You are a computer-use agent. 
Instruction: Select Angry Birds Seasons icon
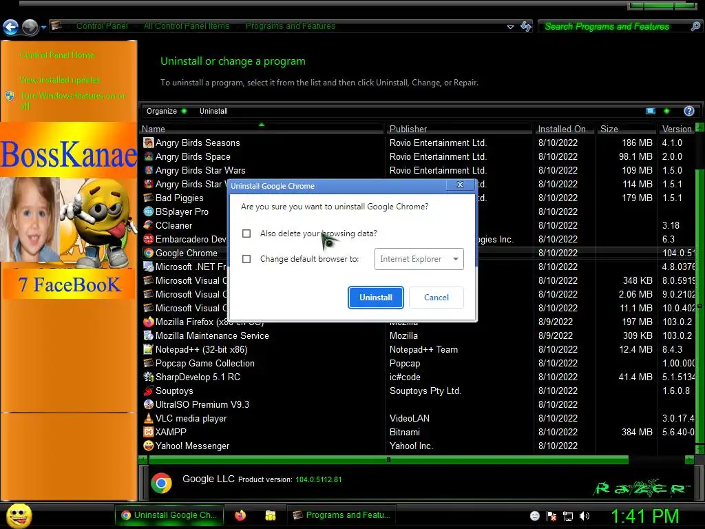point(149,143)
